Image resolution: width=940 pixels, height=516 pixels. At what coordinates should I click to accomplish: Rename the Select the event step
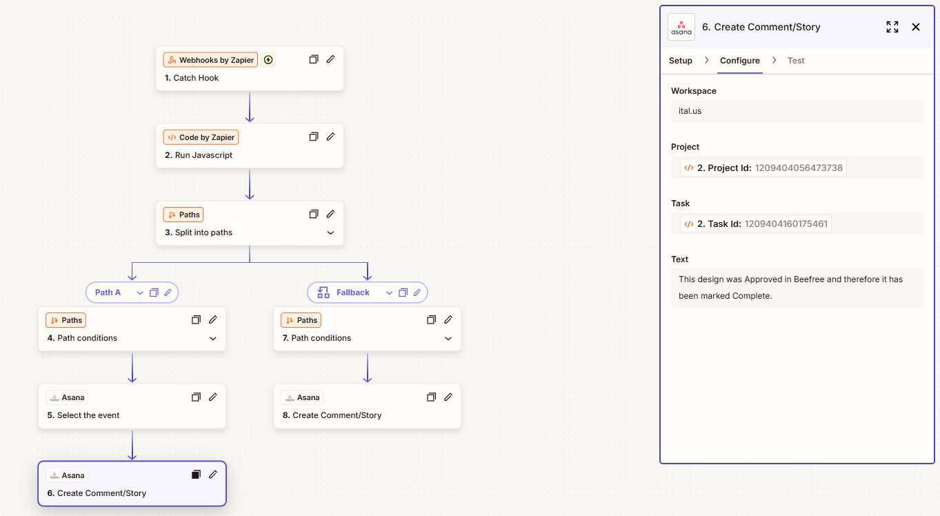click(x=213, y=397)
